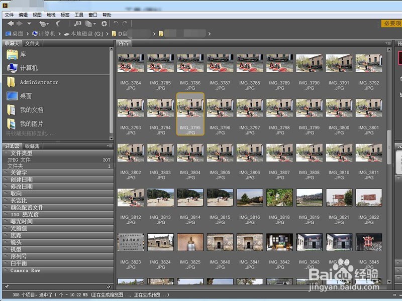402x301 pixels.
Task: Click 桌面 in the path bar
Action: 15,34
